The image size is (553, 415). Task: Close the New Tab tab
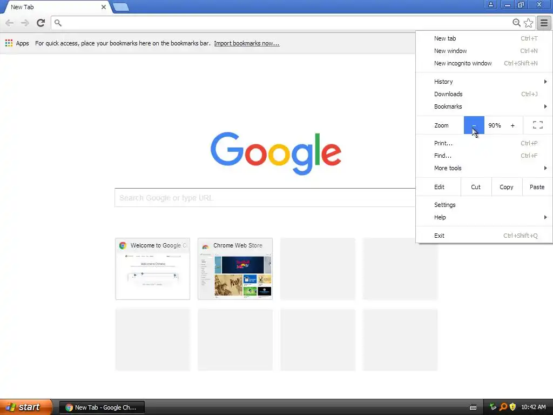[x=103, y=6]
